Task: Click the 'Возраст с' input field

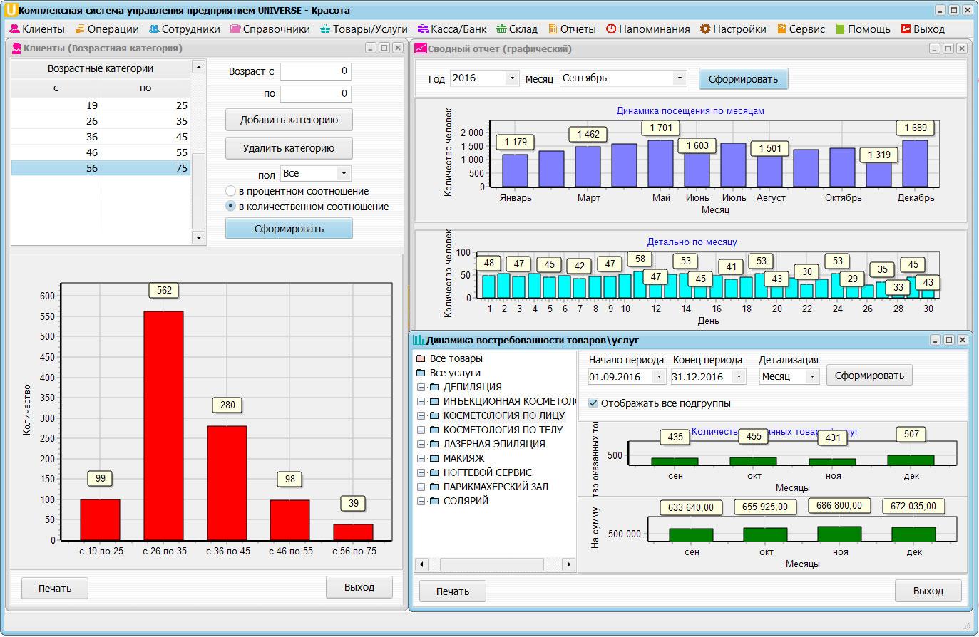Action: coord(315,71)
